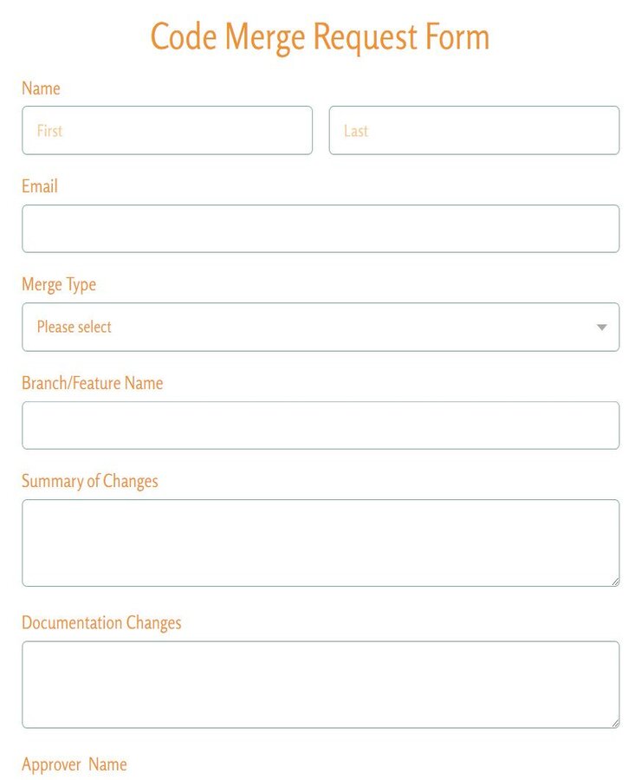Click the Merge Type dropdown arrow
Viewport: 641px width, 780px height.
(x=600, y=327)
